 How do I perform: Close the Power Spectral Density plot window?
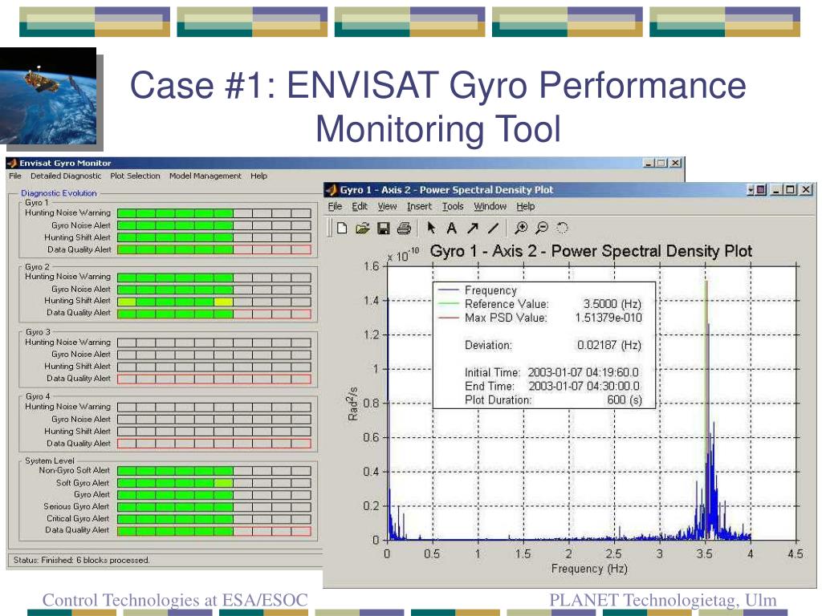tap(807, 189)
